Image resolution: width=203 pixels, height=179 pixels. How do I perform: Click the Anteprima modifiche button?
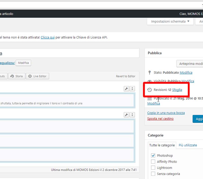click(x=190, y=63)
